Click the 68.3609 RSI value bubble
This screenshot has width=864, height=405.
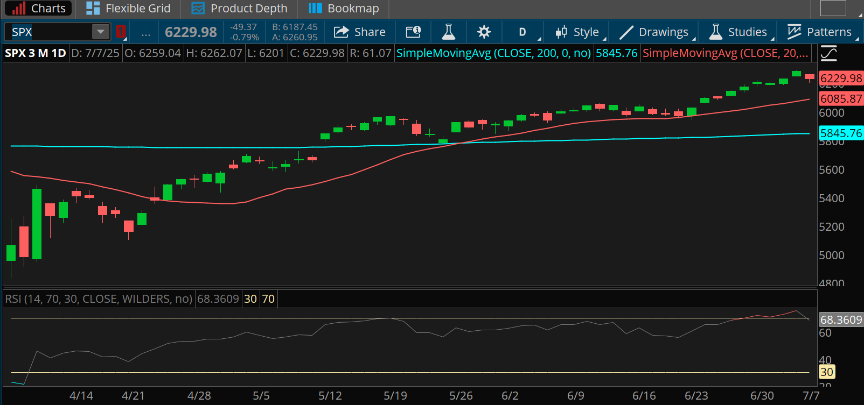pos(841,320)
